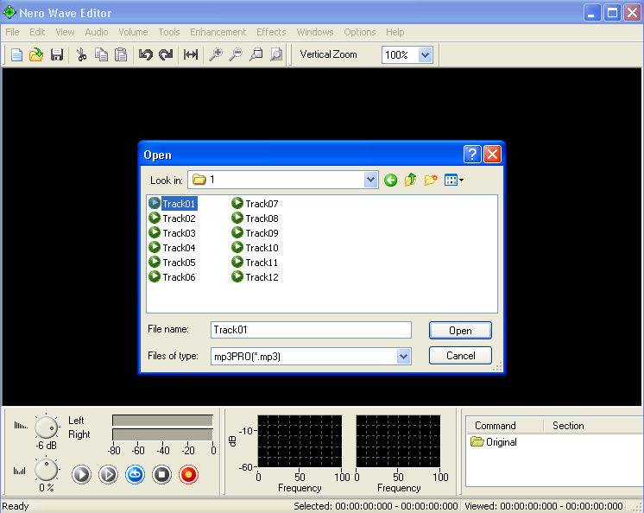644x513 pixels.
Task: Click the -6 dB volume knob
Action: coord(46,426)
